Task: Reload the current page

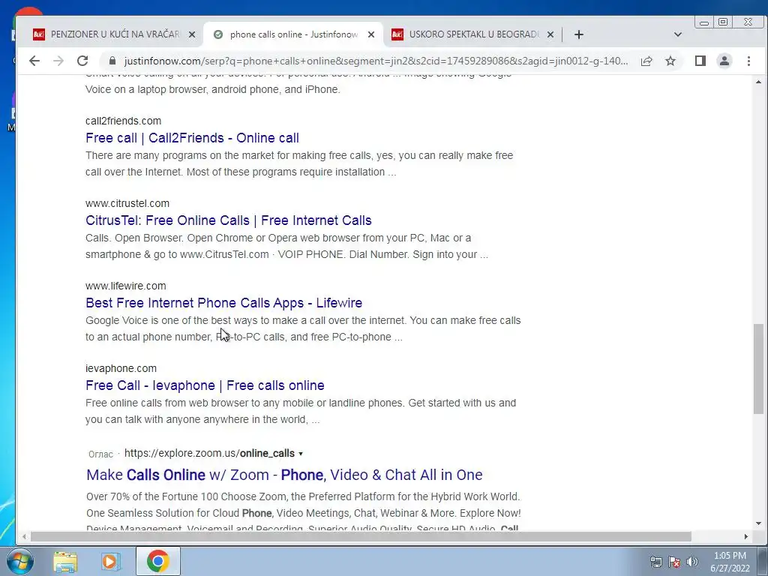Action: (82, 61)
